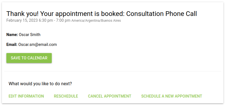Start Schedule a New Appointment
Viewport: 225px width, 105px height.
(172, 96)
